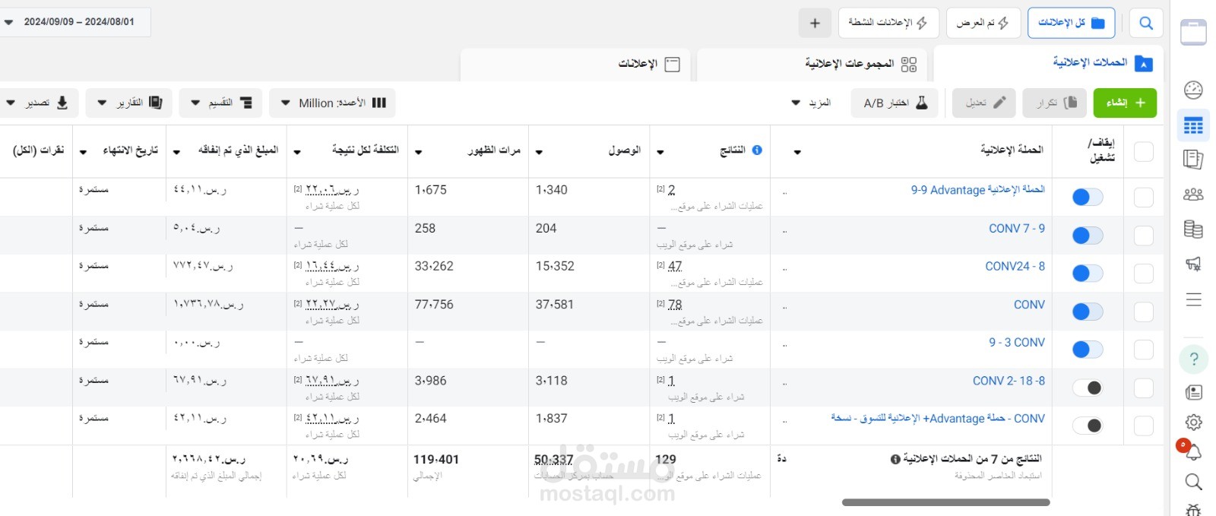Click the green إنشاء create button
The image size is (1216, 516).
(1125, 103)
